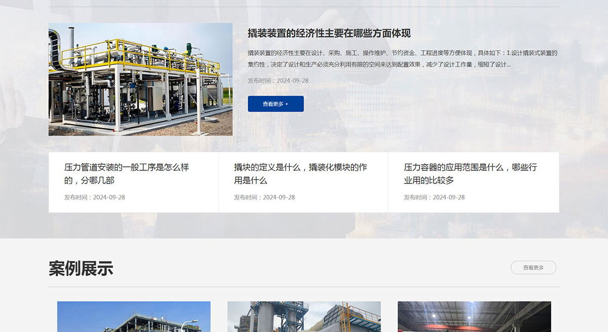Click the 案例展示 section heading
608x332 pixels.
(x=81, y=268)
